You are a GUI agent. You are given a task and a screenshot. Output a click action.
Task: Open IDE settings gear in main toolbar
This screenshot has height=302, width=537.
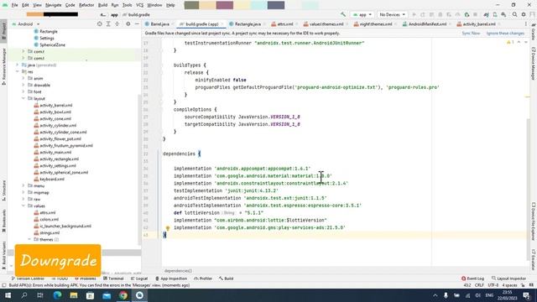(524, 15)
